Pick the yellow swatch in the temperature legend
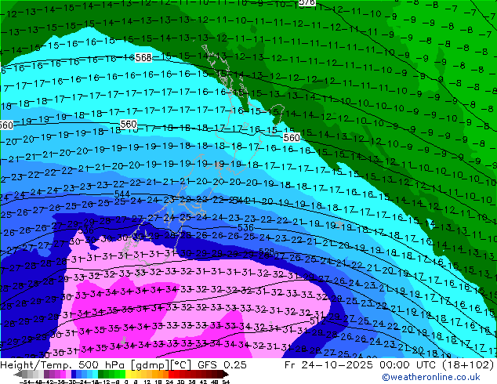The height and width of the screenshot is (384, 497). click(128, 374)
